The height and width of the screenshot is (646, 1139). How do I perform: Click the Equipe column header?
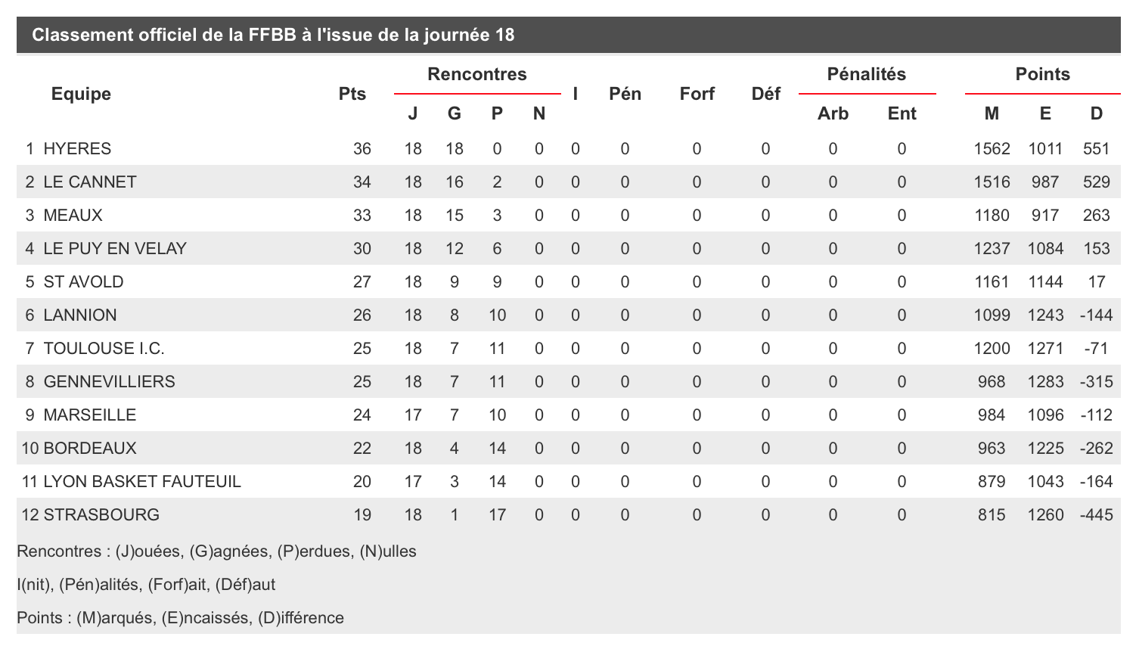[81, 94]
